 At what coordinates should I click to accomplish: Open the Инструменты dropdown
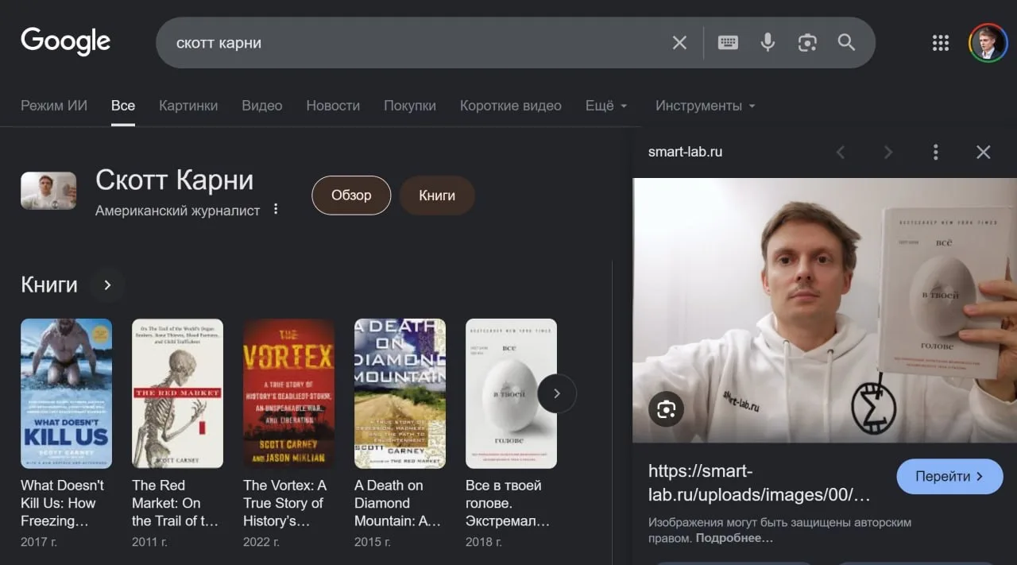click(x=705, y=106)
